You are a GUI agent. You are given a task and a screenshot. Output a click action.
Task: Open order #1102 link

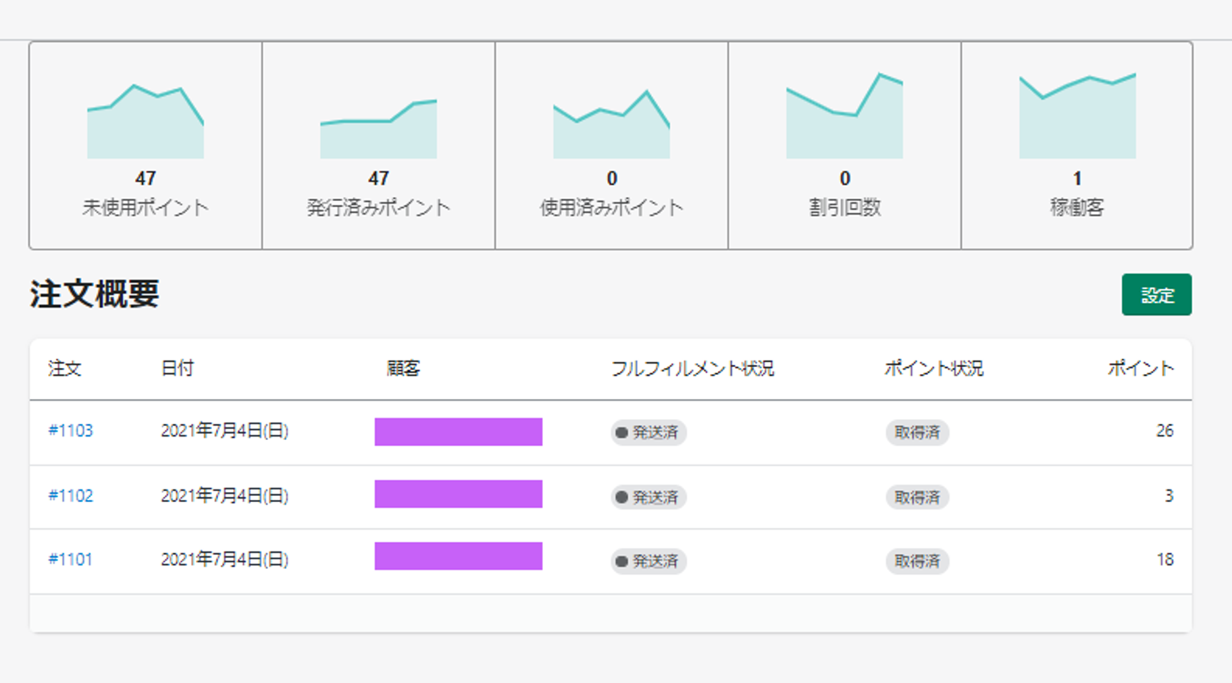(x=70, y=495)
